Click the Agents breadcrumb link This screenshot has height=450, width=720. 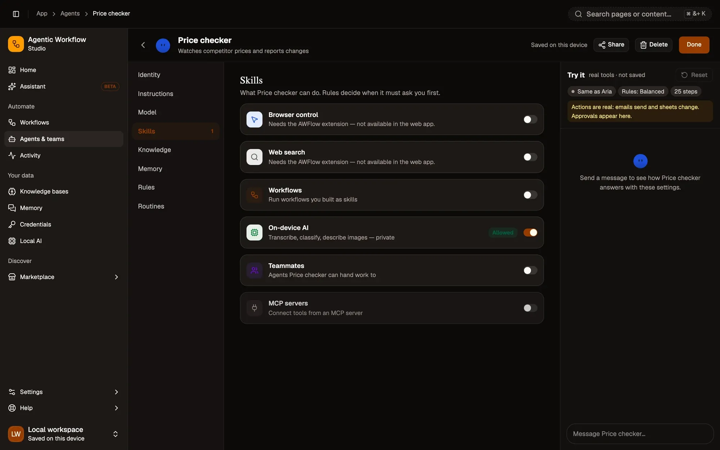pyautogui.click(x=70, y=14)
